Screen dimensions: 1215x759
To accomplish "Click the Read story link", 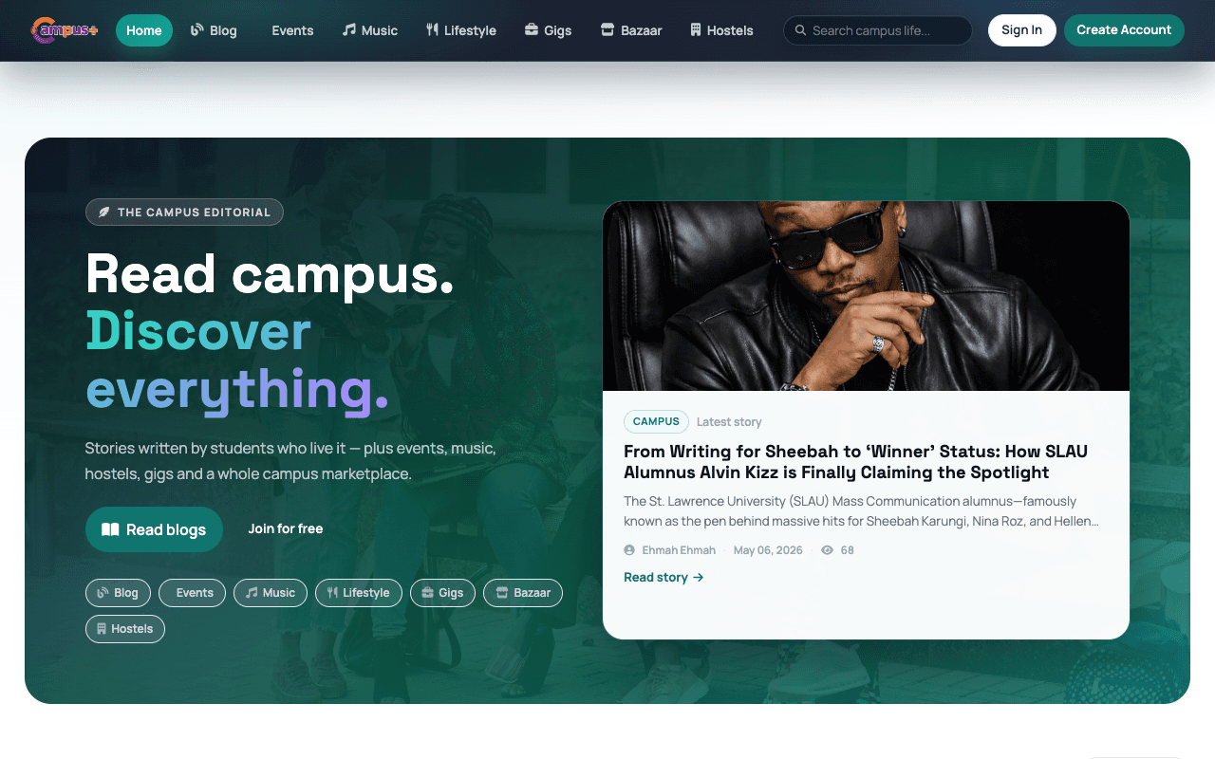I will pyautogui.click(x=664, y=577).
